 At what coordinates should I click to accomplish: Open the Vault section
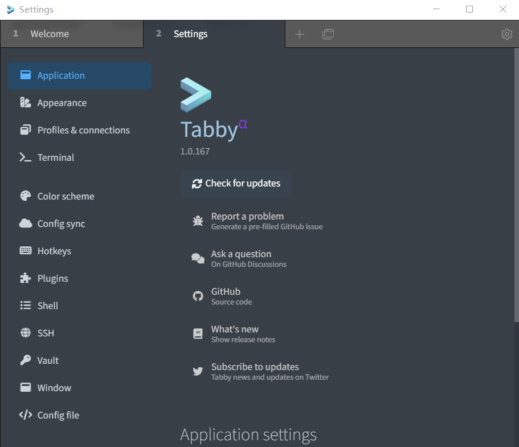point(47,360)
